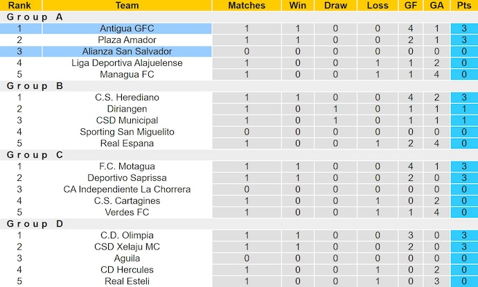Click the Rank column header
This screenshot has width=478, height=287.
tap(20, 6)
